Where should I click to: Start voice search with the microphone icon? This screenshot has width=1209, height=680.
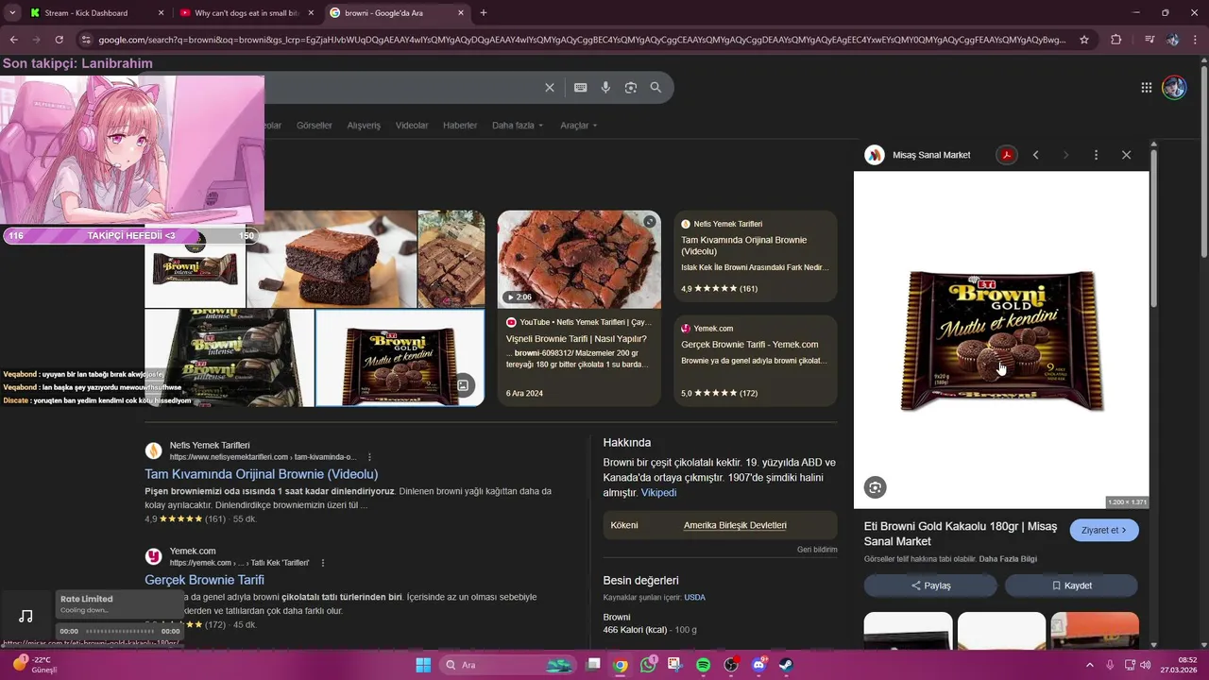pos(605,88)
